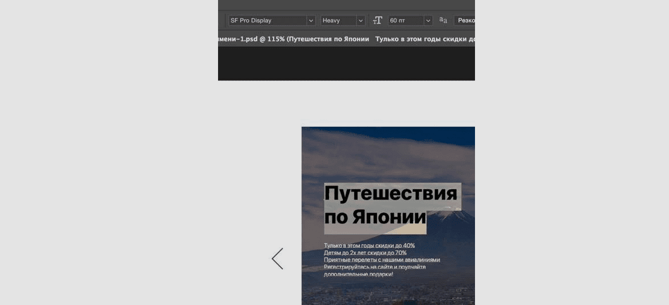Click the SF Pro Display font family field
This screenshot has width=669, height=305.
click(267, 21)
